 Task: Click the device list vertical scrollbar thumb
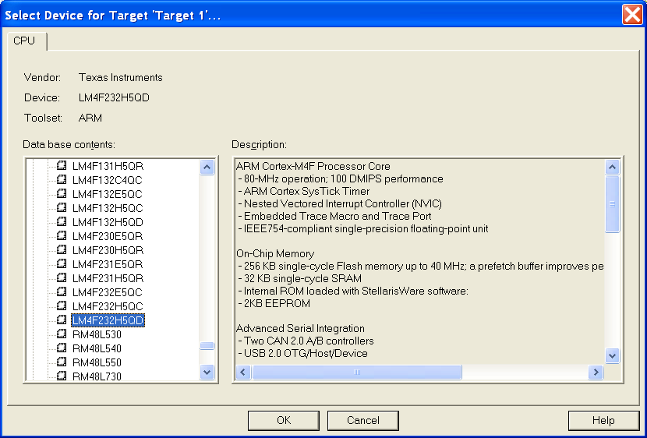(x=207, y=345)
